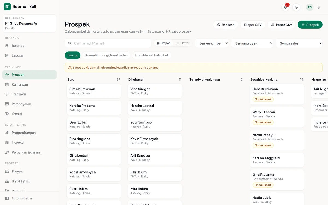Click the Progres bangun bar icon
This screenshot has width=328, height=205.
(7, 133)
